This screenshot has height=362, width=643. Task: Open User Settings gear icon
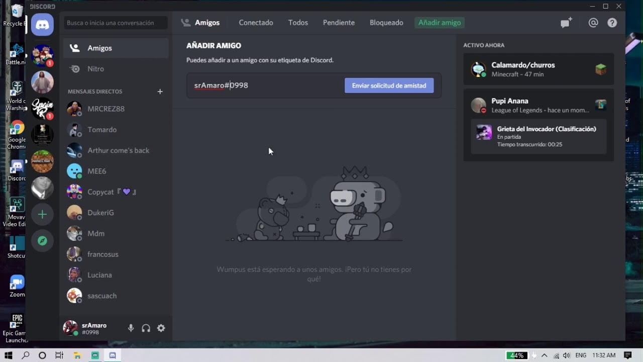coord(161,328)
